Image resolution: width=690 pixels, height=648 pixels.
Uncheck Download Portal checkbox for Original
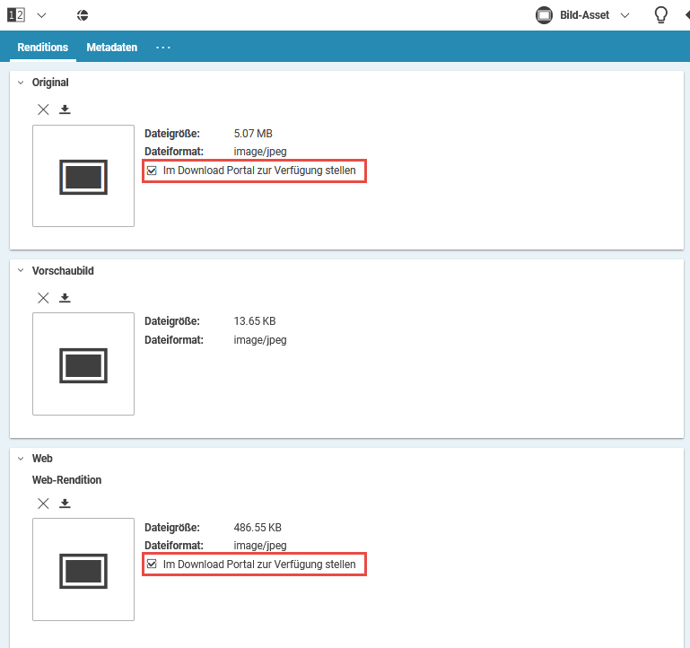[x=152, y=171]
